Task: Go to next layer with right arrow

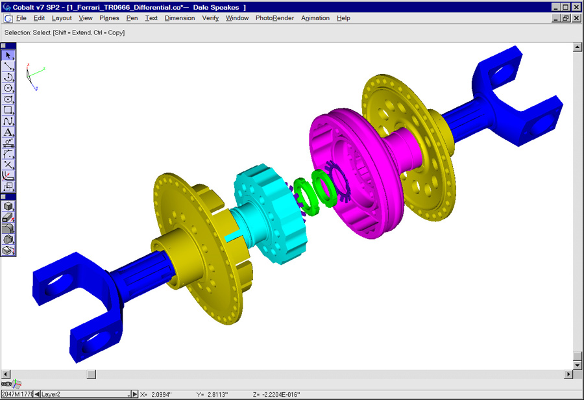Action: click(x=135, y=394)
